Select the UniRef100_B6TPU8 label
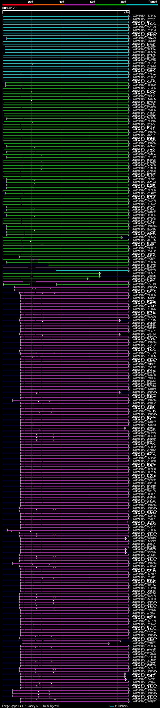This screenshot has height=708, width=160. 143,160
